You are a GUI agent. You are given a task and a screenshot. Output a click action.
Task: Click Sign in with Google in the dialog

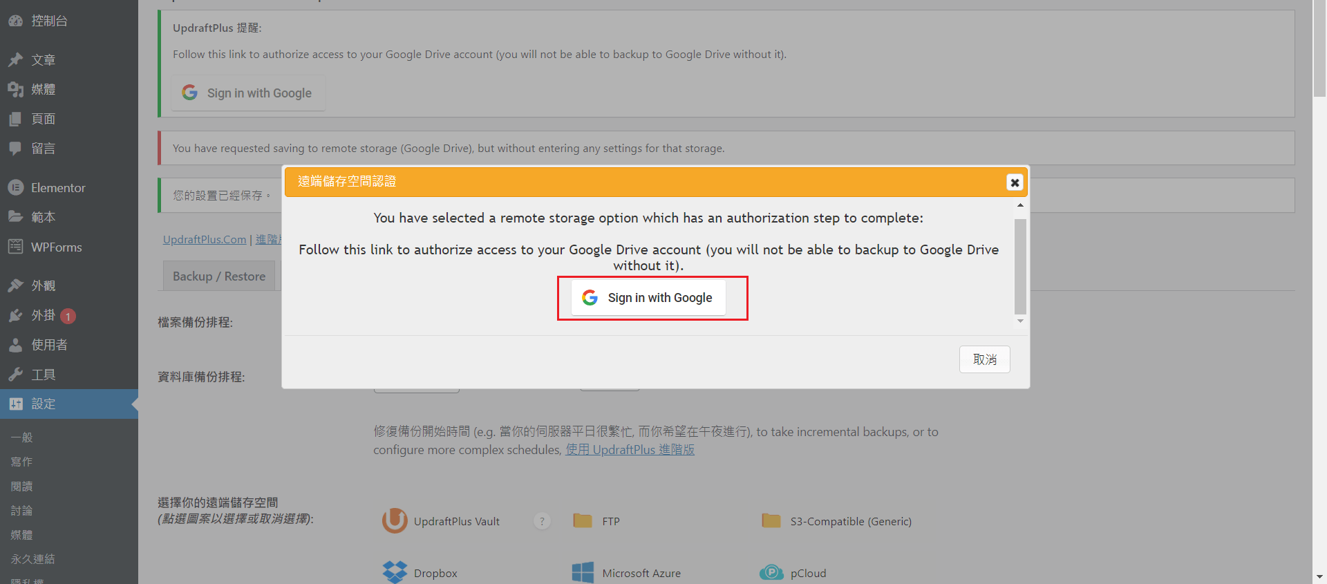(x=648, y=297)
